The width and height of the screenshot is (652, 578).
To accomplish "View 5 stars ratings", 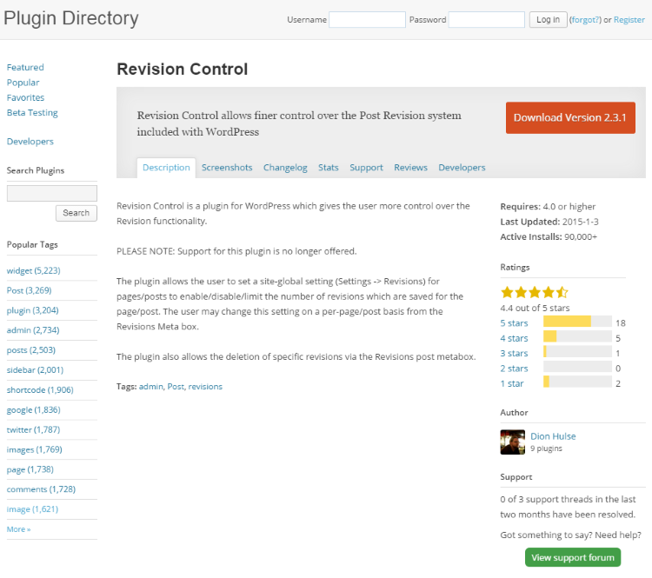I will click(x=514, y=323).
